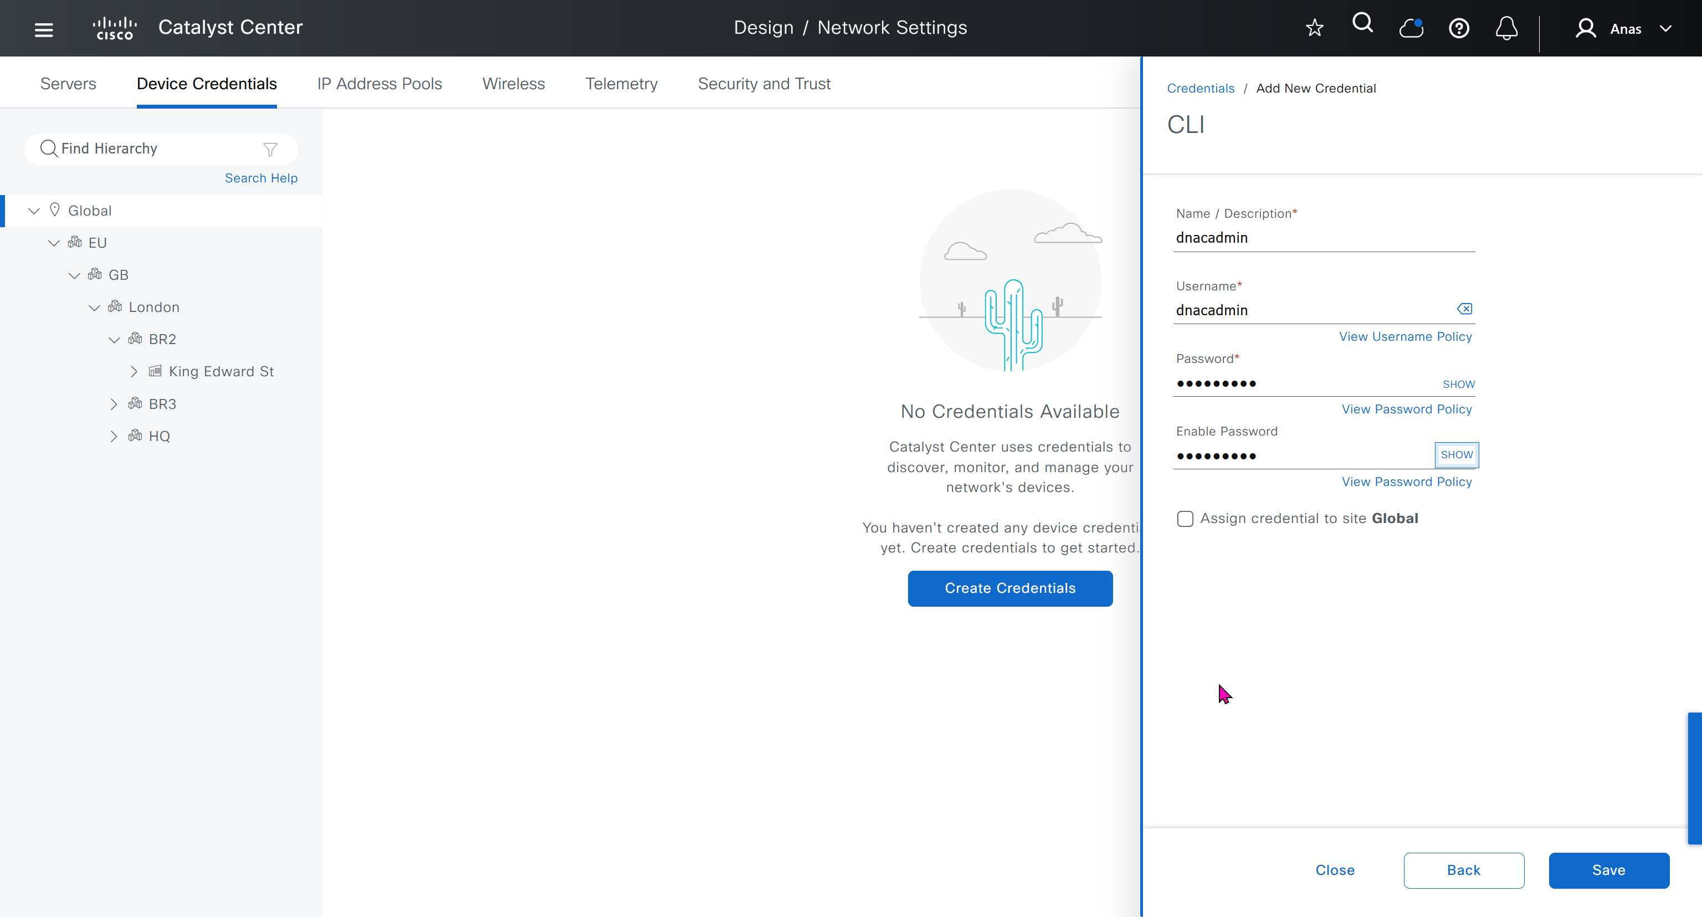Switch to IP Address Pools tab
The height and width of the screenshot is (917, 1702).
coord(380,84)
